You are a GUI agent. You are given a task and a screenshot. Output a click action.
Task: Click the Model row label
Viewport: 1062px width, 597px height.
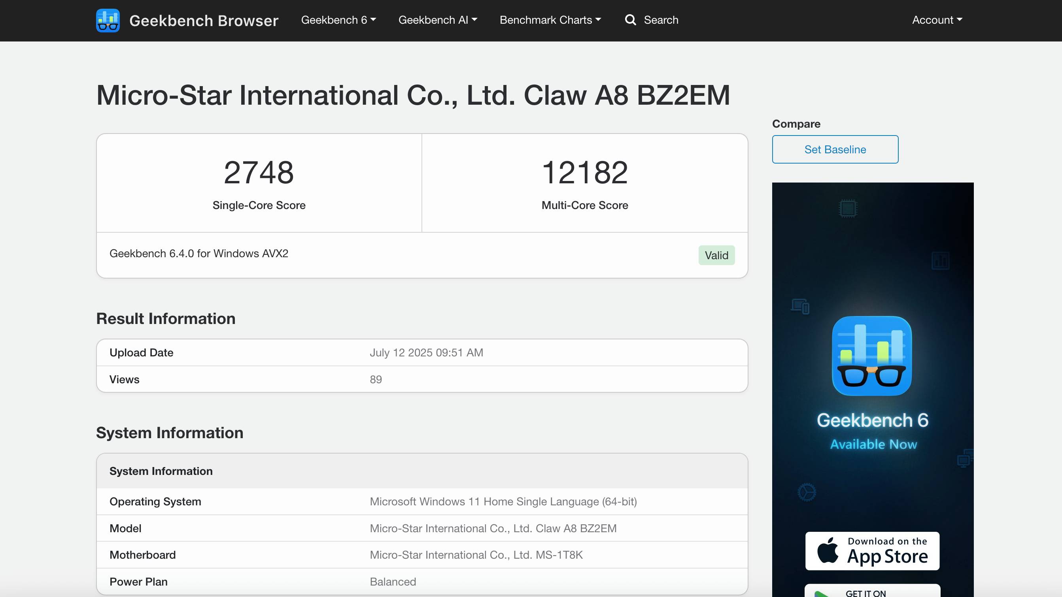(125, 528)
